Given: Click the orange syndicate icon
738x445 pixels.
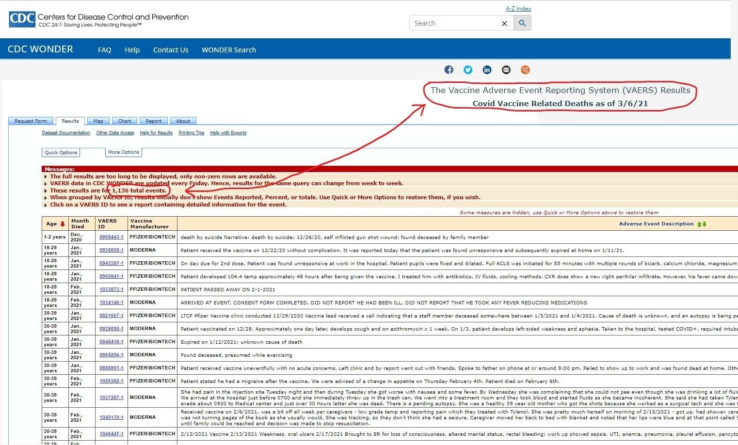Looking at the screenshot, I should coord(525,70).
